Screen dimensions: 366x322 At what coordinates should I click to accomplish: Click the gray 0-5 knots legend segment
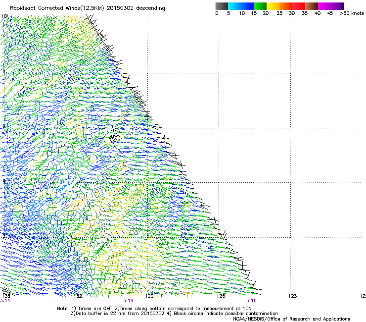[x=222, y=6]
